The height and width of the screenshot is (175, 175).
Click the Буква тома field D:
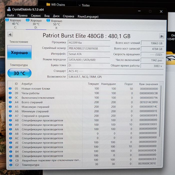coord(89,65)
